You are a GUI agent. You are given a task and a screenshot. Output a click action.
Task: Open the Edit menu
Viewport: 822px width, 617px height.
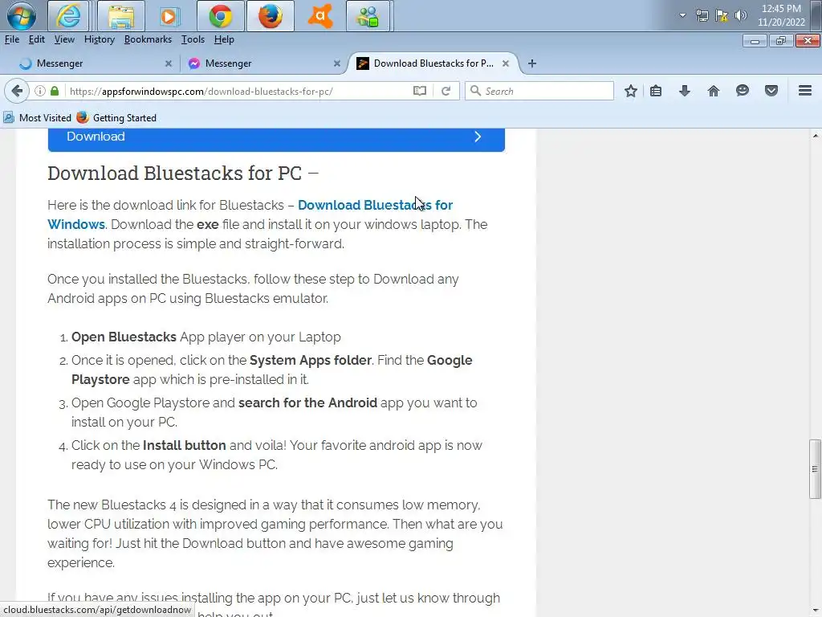[x=36, y=39]
